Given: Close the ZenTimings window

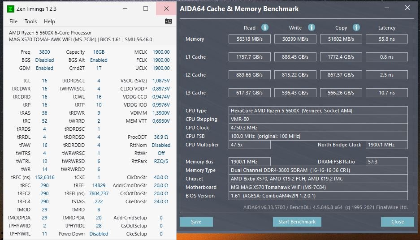Looking at the screenshot, I should pyautogui.click(x=166, y=9).
